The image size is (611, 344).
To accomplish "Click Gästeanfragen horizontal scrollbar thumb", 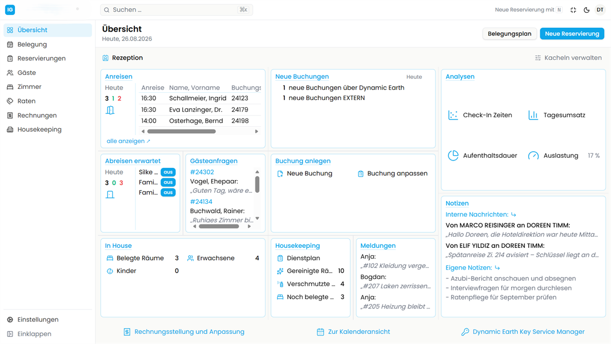I will (x=219, y=226).
